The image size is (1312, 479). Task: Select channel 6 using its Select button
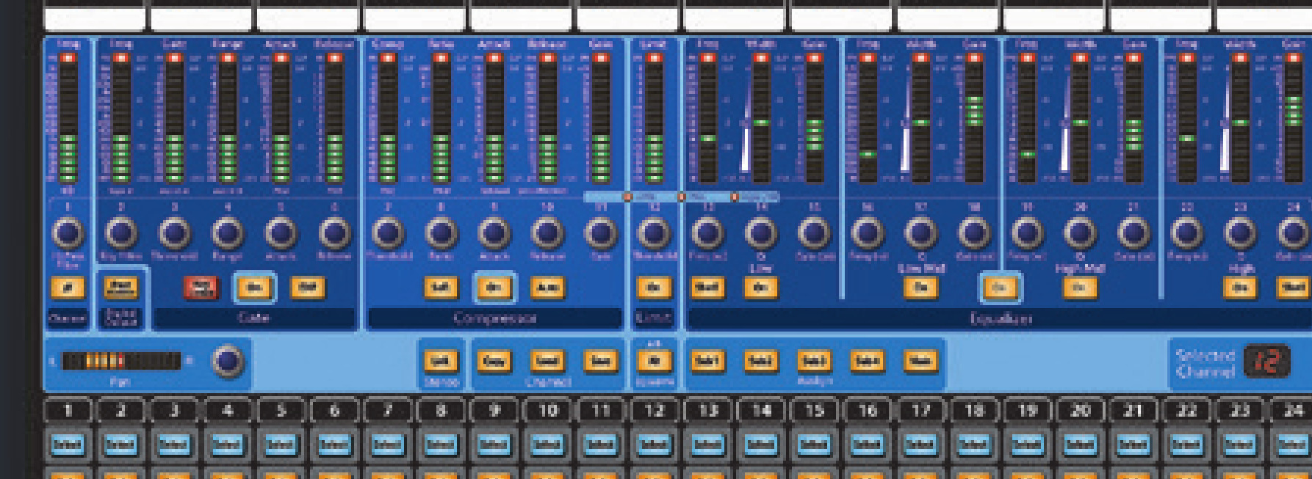[334, 445]
